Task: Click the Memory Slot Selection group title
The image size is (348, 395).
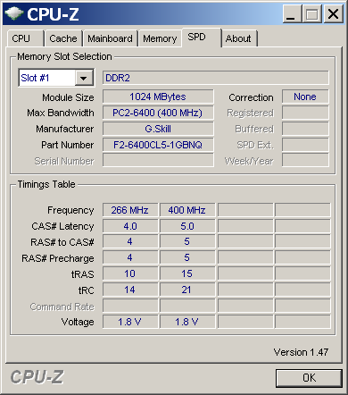Action: 64,56
